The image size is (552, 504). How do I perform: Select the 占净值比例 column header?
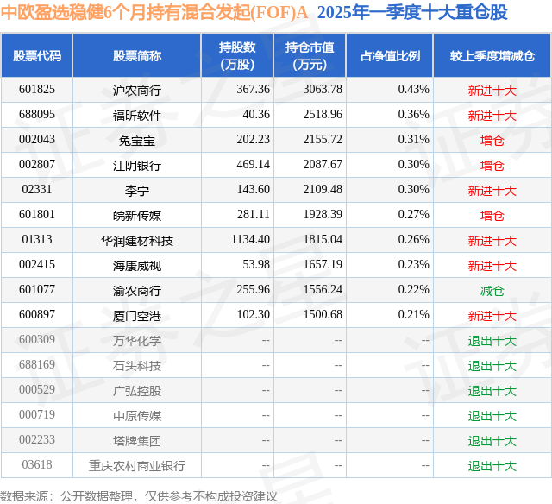pyautogui.click(x=390, y=55)
